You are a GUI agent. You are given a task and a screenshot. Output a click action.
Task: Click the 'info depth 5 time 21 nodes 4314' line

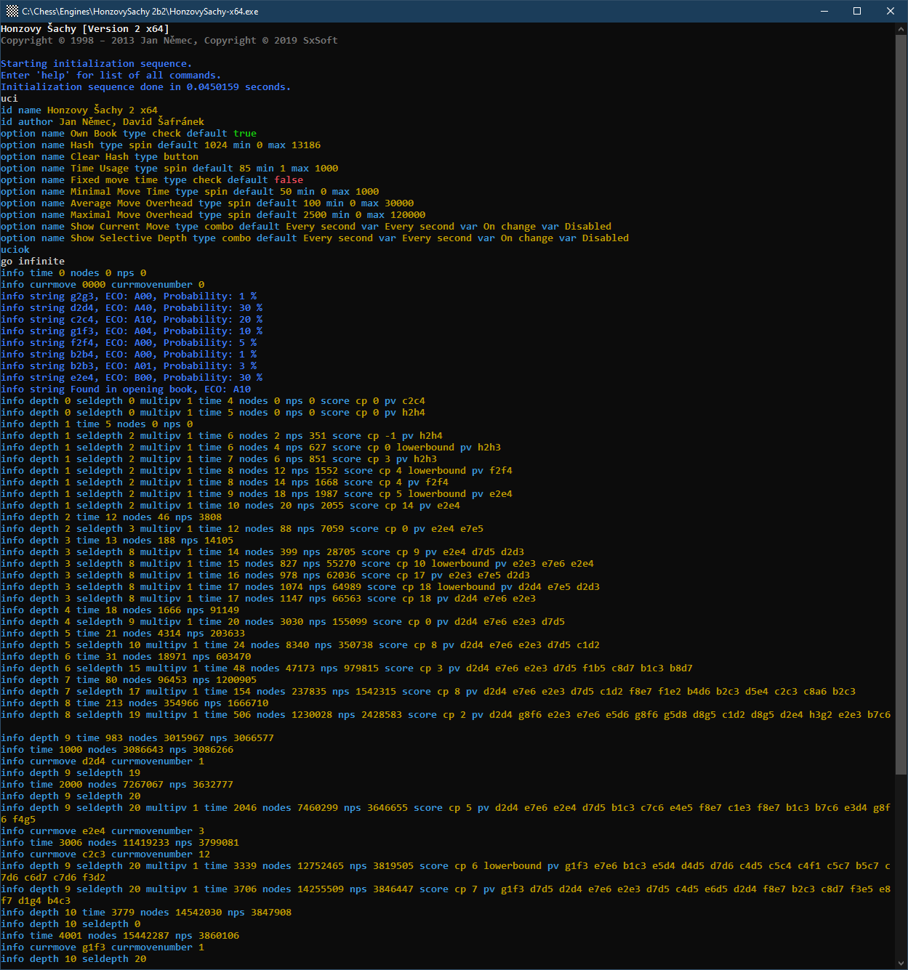(x=123, y=634)
